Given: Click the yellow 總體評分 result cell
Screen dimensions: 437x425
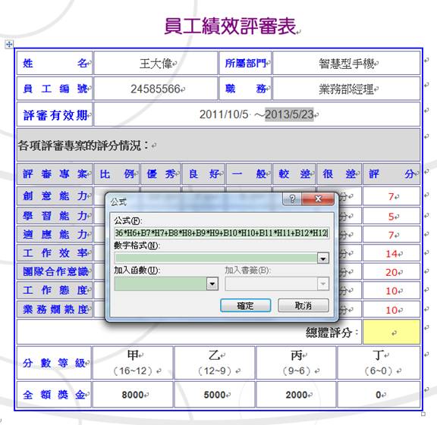Looking at the screenshot, I should click(391, 332).
